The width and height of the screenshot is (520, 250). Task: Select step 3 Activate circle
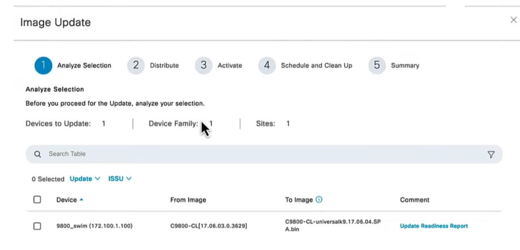point(204,66)
